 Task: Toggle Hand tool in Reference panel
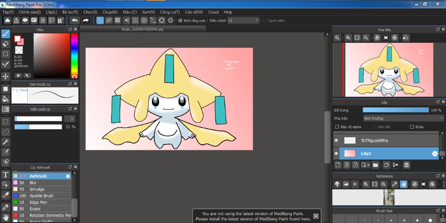(x=403, y=184)
